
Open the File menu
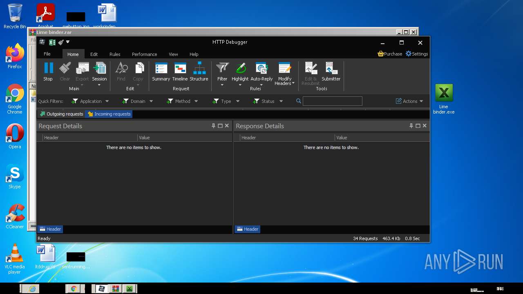pyautogui.click(x=47, y=54)
